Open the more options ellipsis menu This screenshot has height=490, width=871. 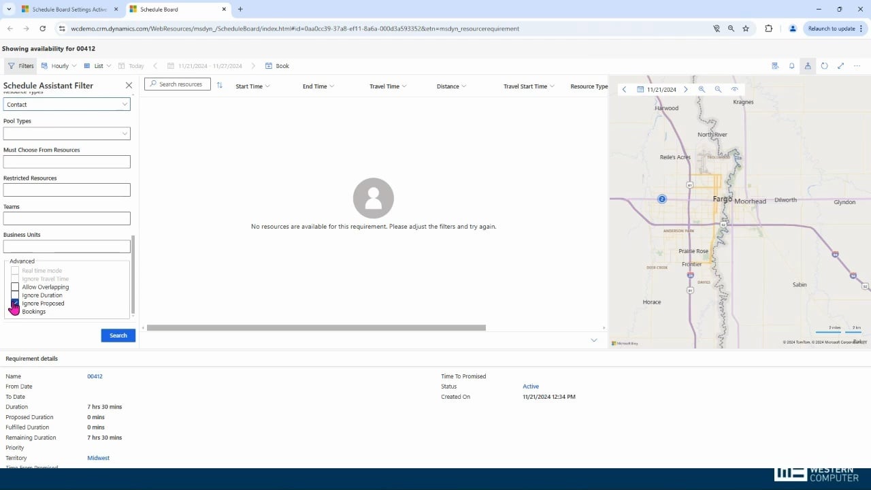click(x=857, y=65)
